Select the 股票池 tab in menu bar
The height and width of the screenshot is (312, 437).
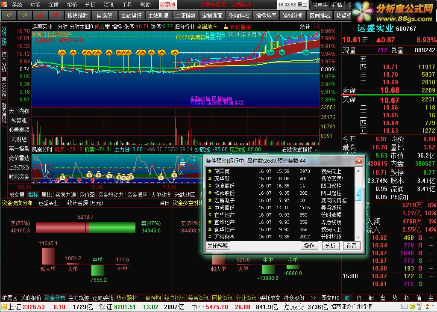[x=167, y=5]
